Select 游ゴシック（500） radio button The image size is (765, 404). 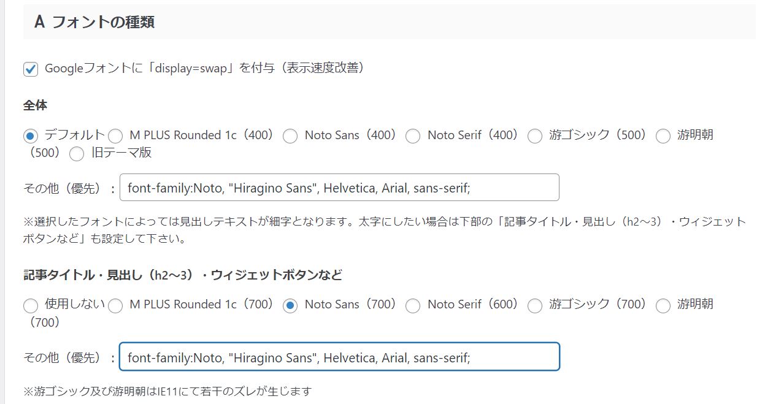[535, 135]
